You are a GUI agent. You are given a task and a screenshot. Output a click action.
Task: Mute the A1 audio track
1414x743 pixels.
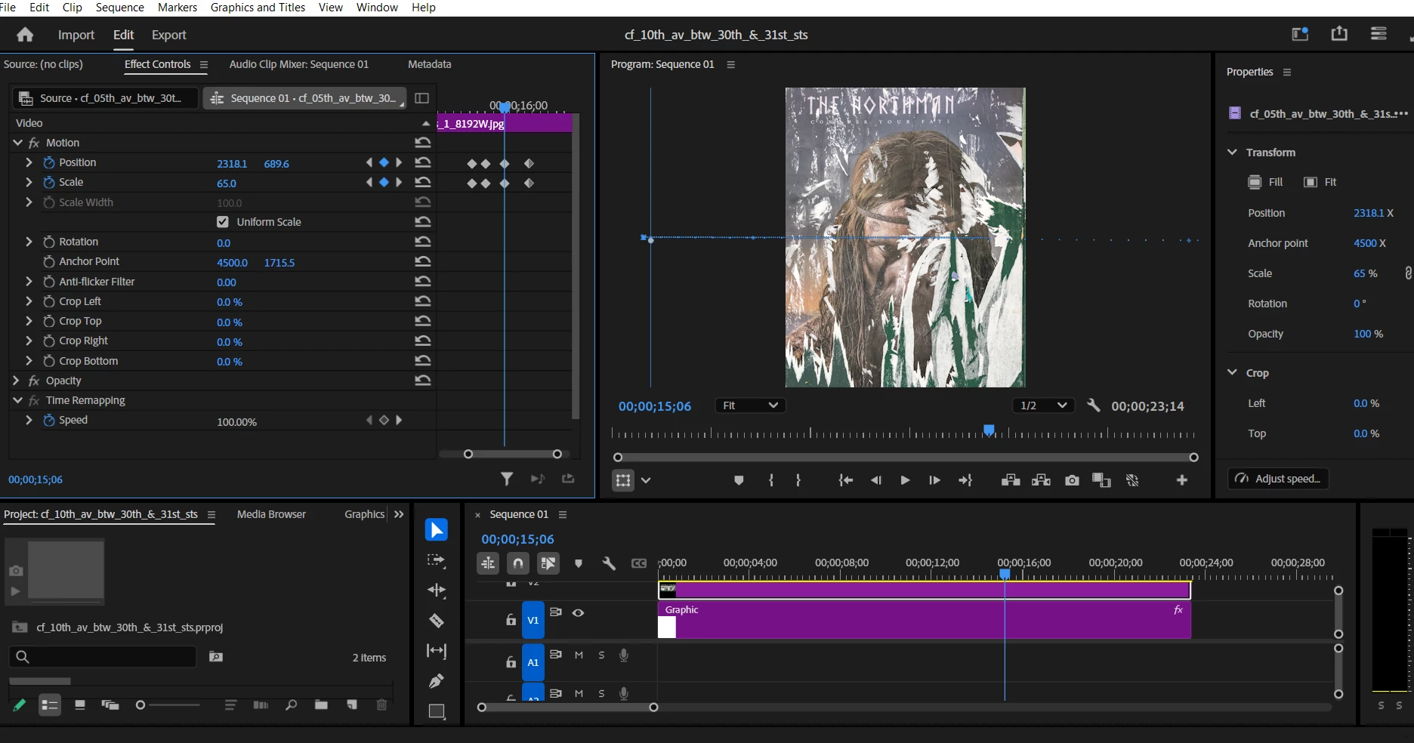pyautogui.click(x=579, y=655)
